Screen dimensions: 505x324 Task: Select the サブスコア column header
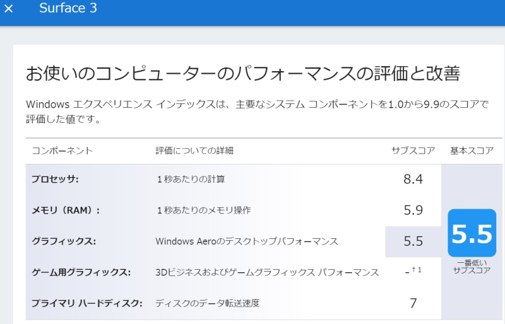pyautogui.click(x=413, y=151)
